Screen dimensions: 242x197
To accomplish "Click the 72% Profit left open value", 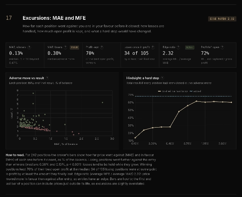I will coord(205,53).
